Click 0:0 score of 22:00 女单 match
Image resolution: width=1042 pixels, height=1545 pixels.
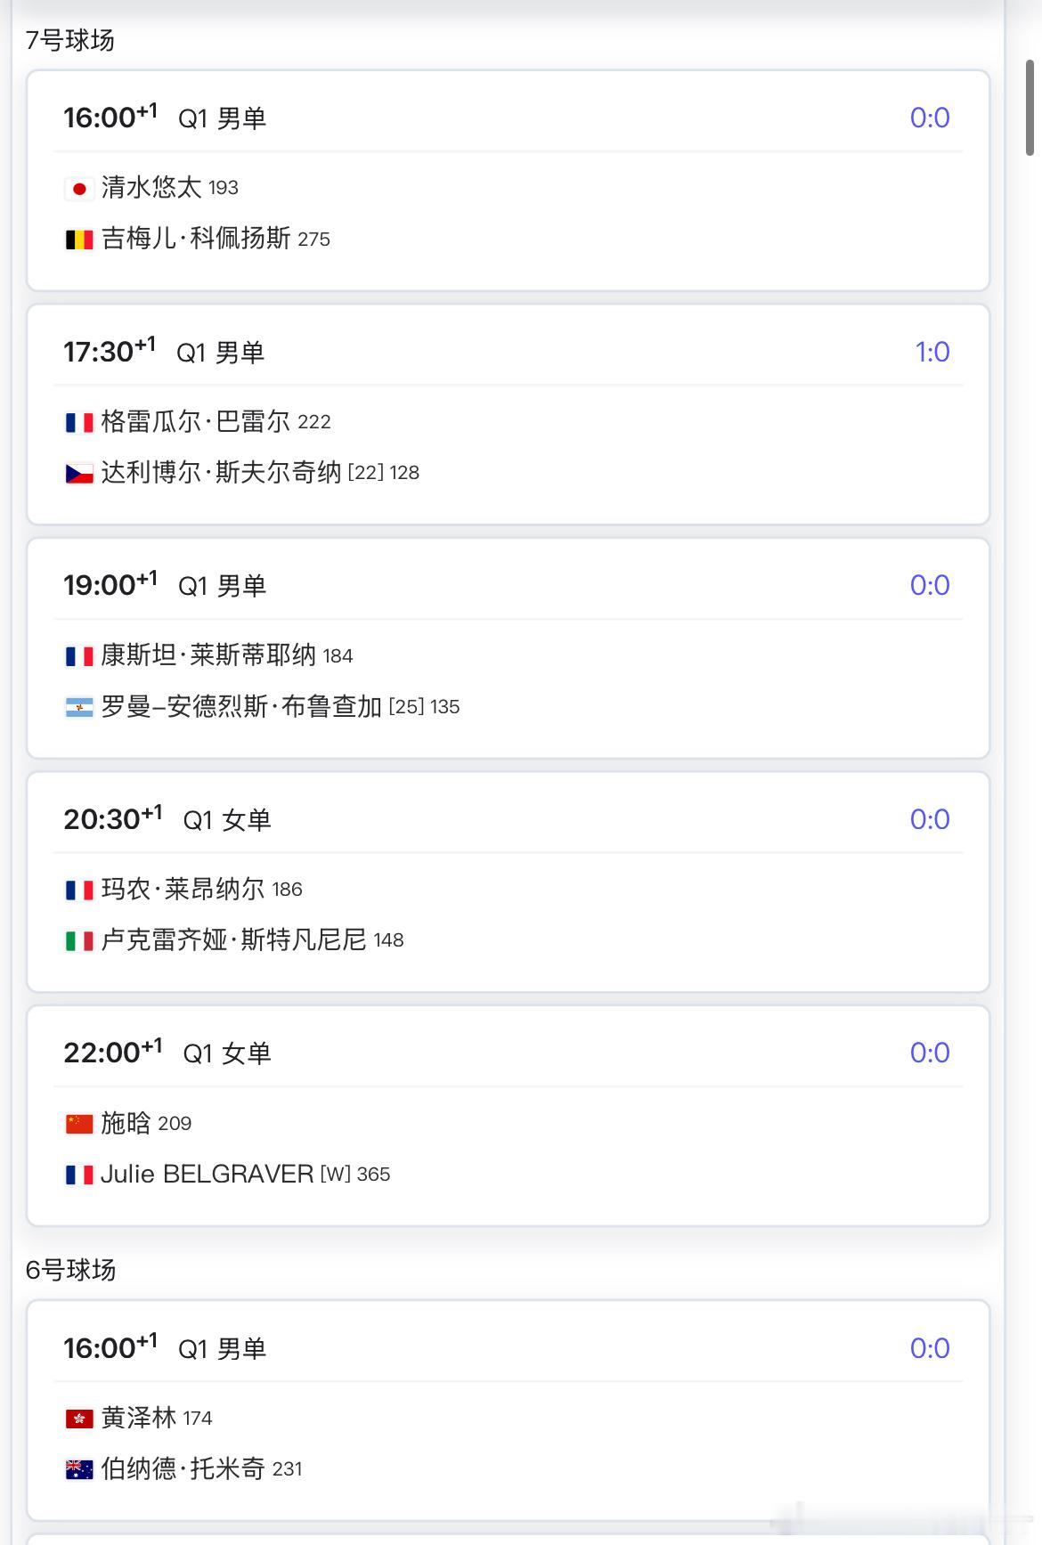click(929, 1053)
